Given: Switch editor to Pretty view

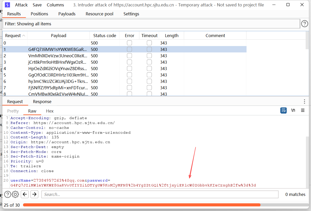Looking at the screenshot, I should coord(13,111).
